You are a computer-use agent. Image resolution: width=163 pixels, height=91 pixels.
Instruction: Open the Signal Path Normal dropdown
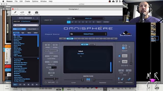51,62
